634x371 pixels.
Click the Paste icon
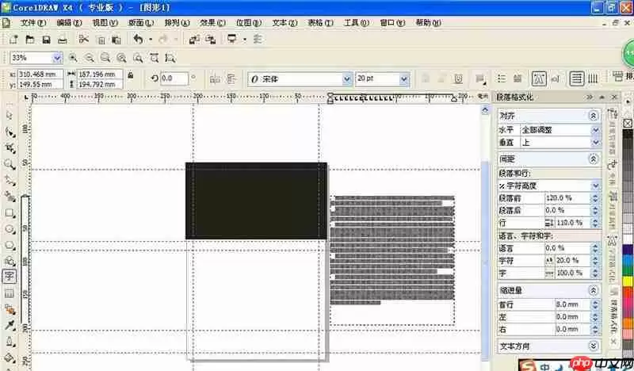pos(116,40)
